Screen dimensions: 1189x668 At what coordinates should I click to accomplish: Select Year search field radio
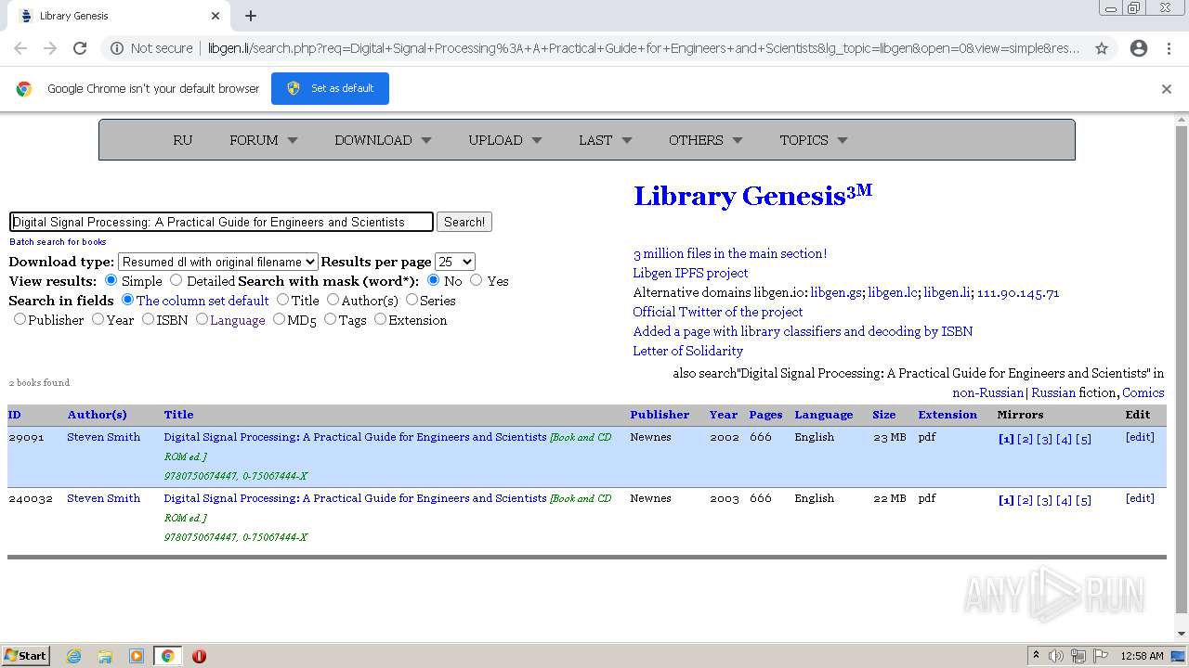tap(98, 319)
